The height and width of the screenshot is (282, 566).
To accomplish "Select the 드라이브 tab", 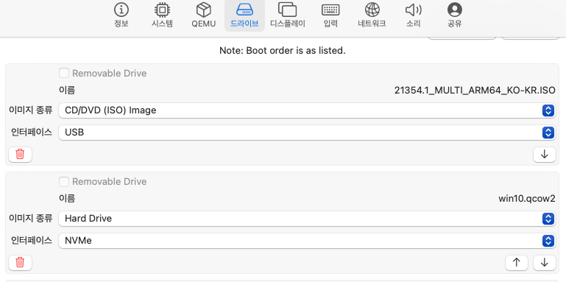I will pyautogui.click(x=245, y=15).
